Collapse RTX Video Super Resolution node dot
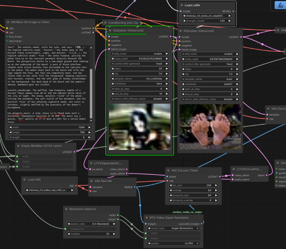 (x=147, y=218)
